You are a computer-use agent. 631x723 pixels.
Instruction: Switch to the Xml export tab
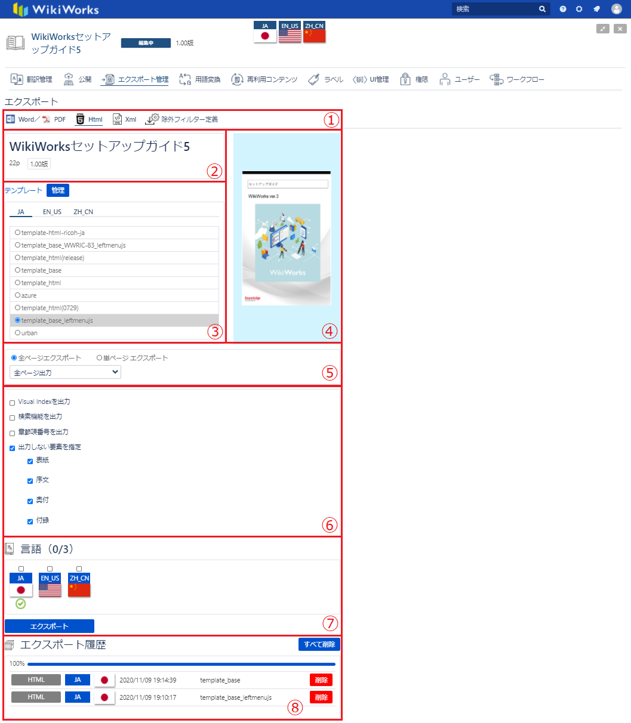(x=125, y=119)
